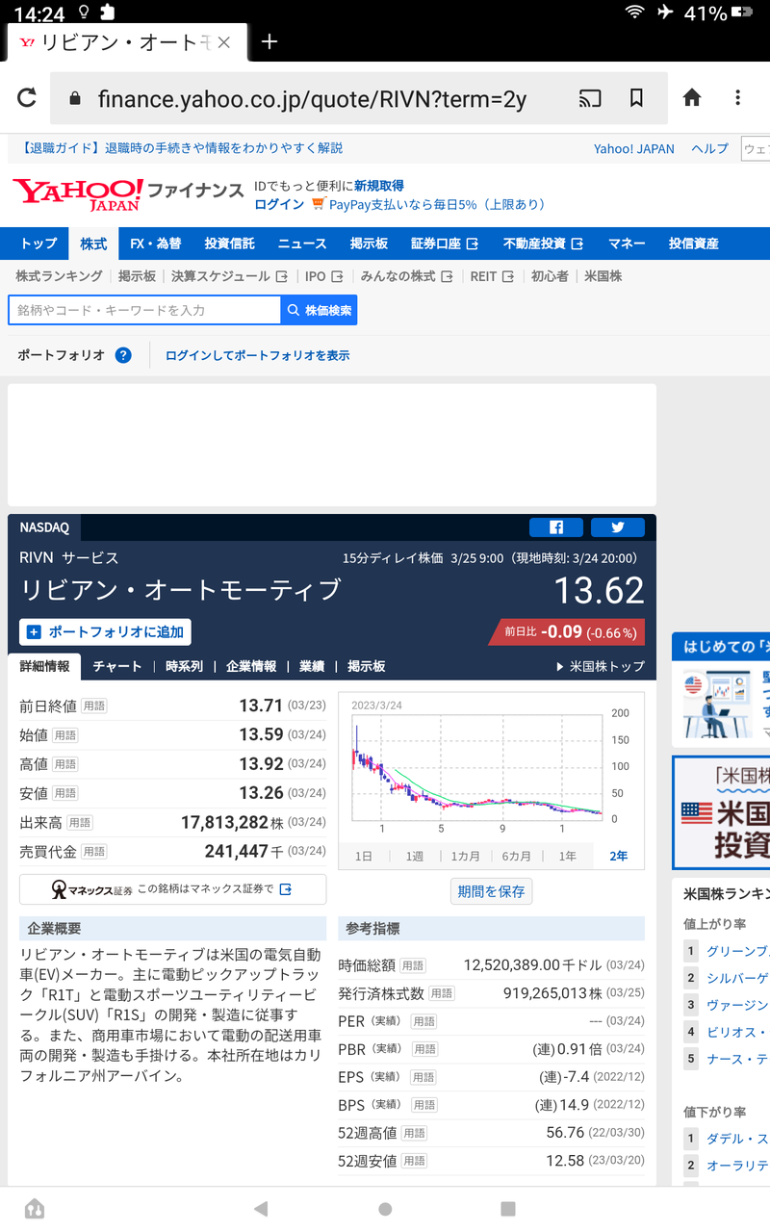Image resolution: width=770 pixels, height=1232 pixels.
Task: Open a new browser tab with plus
Action: click(x=269, y=41)
